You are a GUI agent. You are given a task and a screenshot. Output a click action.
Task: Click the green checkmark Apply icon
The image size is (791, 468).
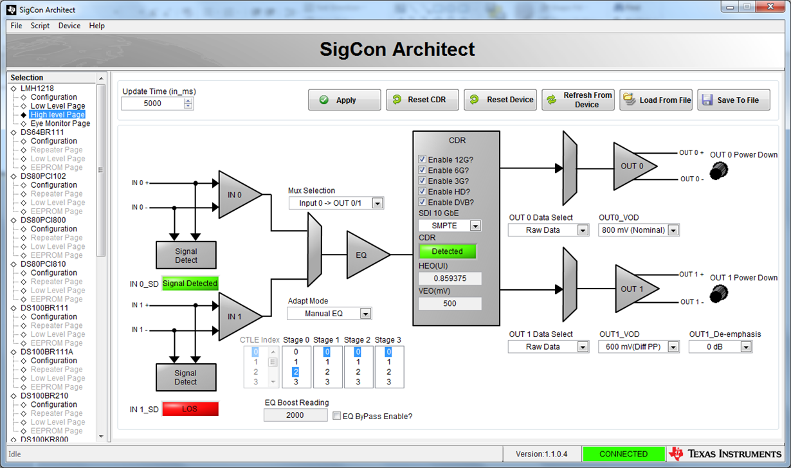(x=324, y=100)
